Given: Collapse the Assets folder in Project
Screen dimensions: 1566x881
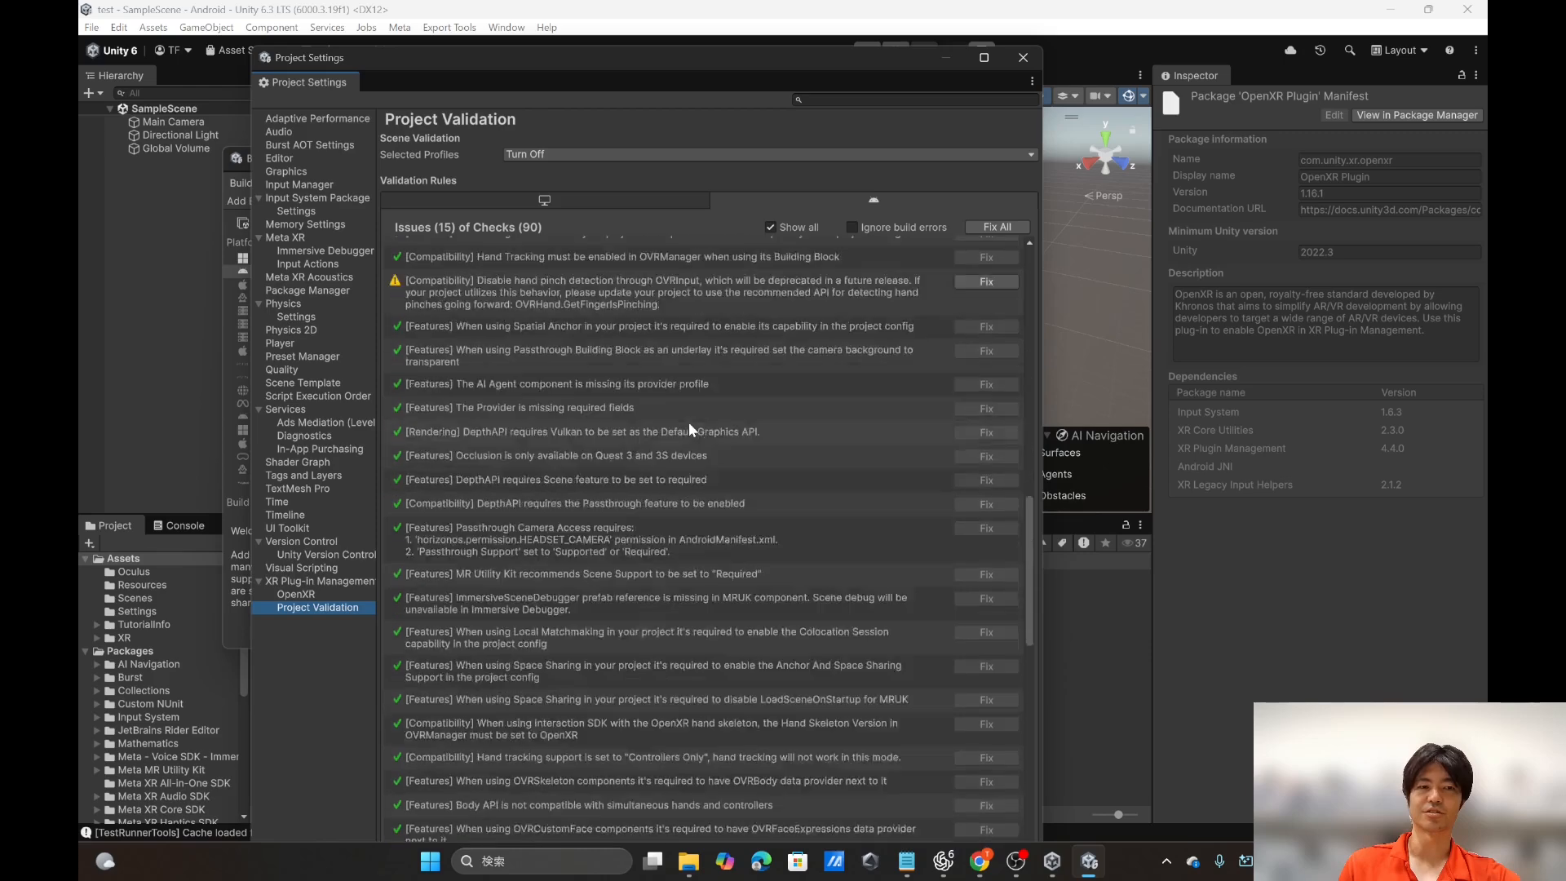Looking at the screenshot, I should [86, 559].
